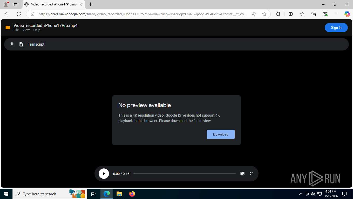This screenshot has height=199, width=353.
Task: Go back with the browser back arrow
Action: [x=7, y=14]
